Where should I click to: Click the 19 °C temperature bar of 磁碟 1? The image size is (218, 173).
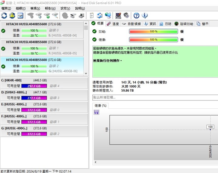pos(34,53)
